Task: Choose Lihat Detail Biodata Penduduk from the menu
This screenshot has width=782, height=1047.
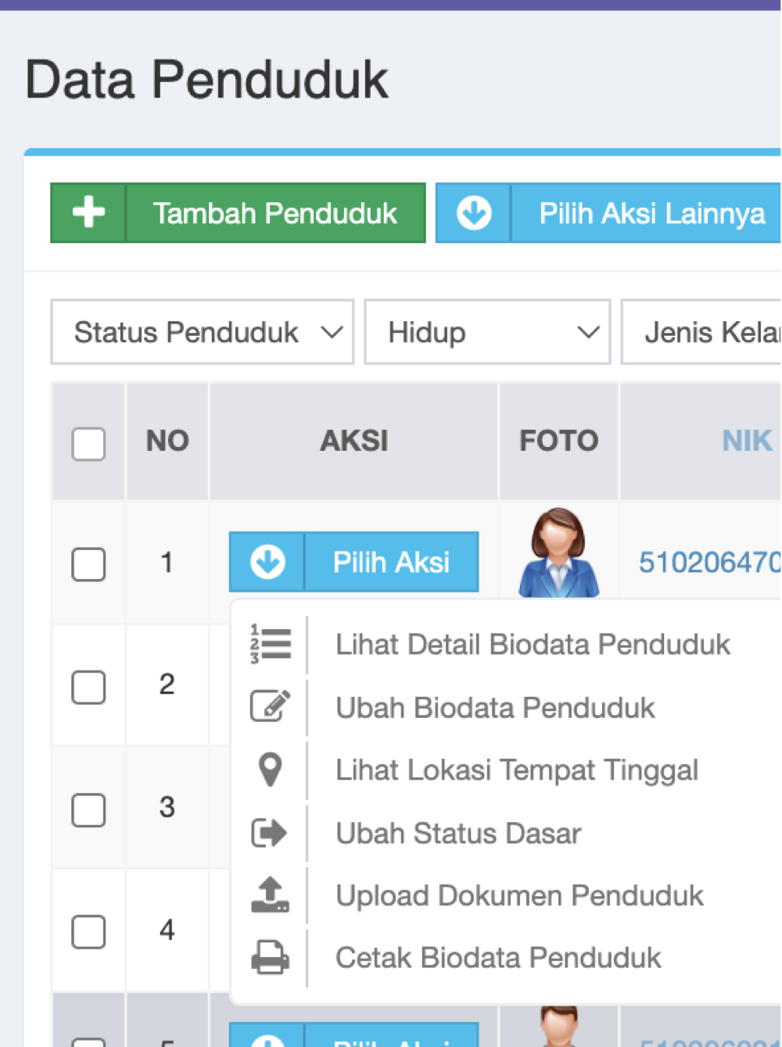Action: [532, 644]
